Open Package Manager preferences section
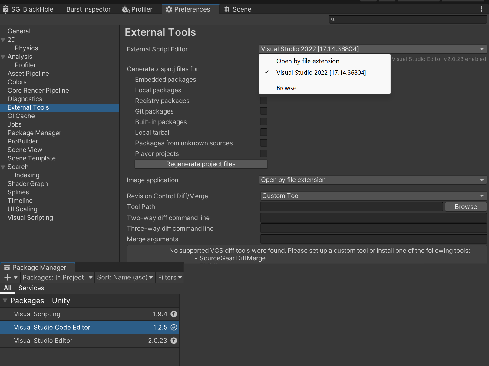Screen dimensions: 489x366 click(x=59, y=133)
